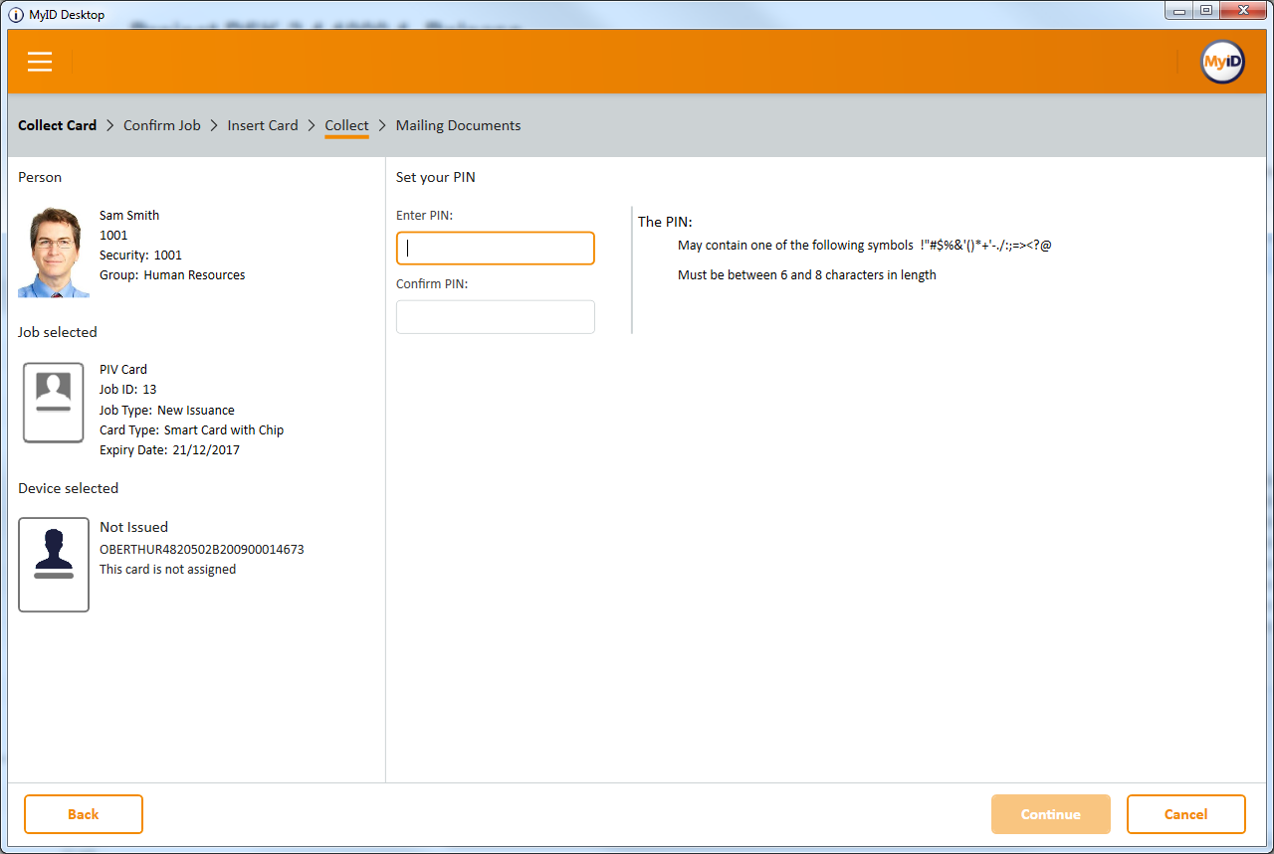
Task: Click the Collect Card breadcrumb
Action: (x=58, y=125)
